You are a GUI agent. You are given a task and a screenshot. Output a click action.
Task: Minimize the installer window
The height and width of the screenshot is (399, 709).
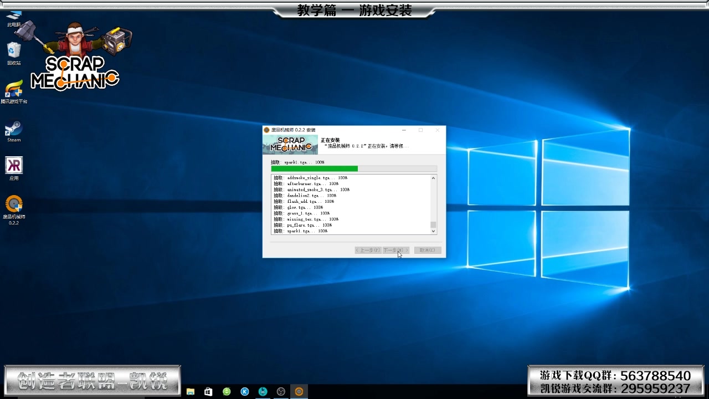point(404,130)
